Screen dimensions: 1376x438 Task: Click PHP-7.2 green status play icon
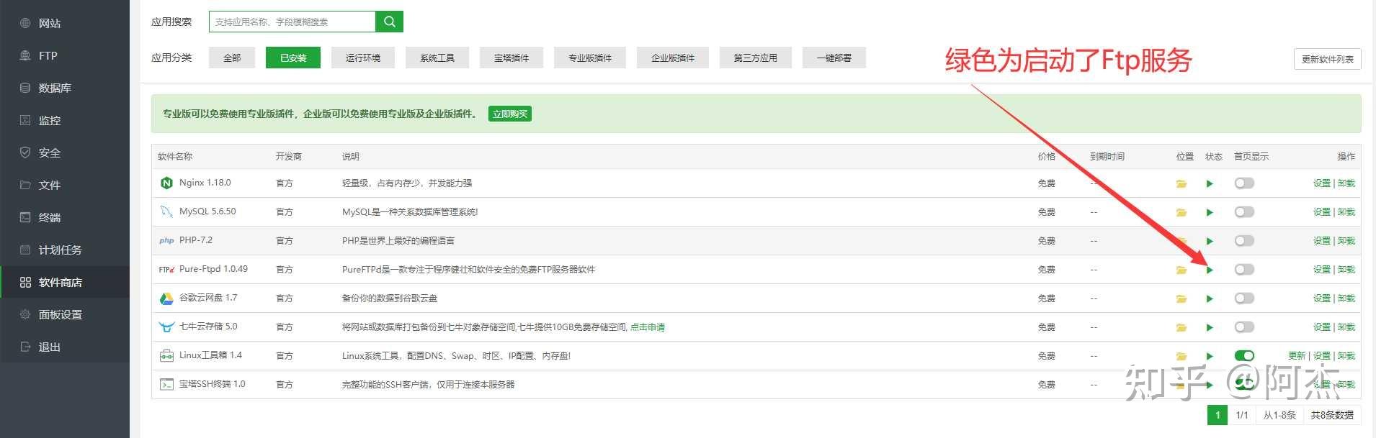click(x=1210, y=241)
